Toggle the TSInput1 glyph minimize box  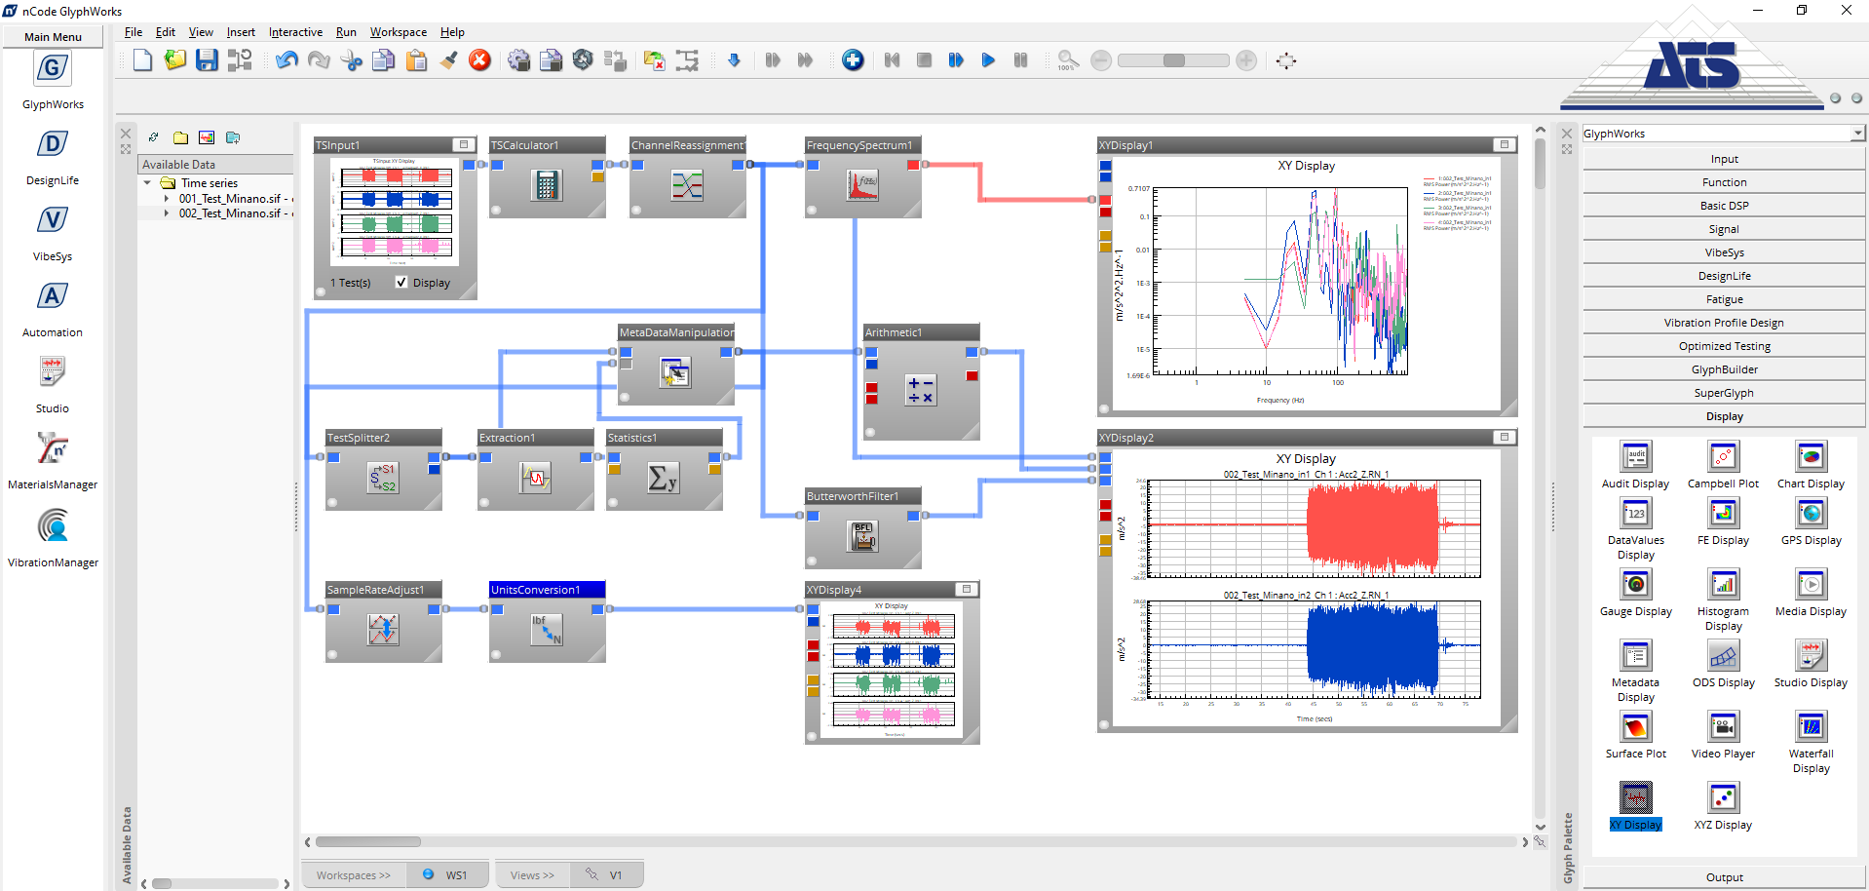(x=464, y=144)
